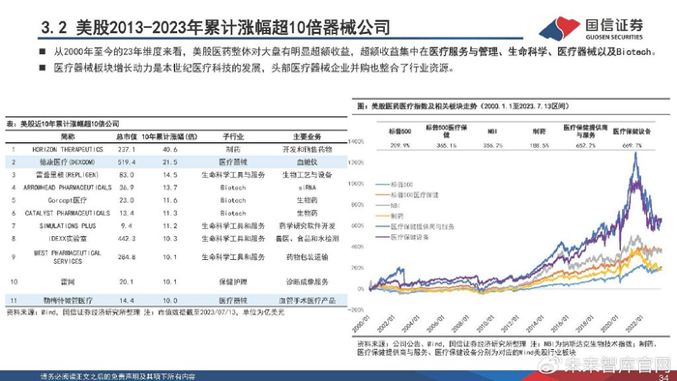Click the 'NBI' legend entry in the chart
The width and height of the screenshot is (677, 381).
[x=388, y=205]
